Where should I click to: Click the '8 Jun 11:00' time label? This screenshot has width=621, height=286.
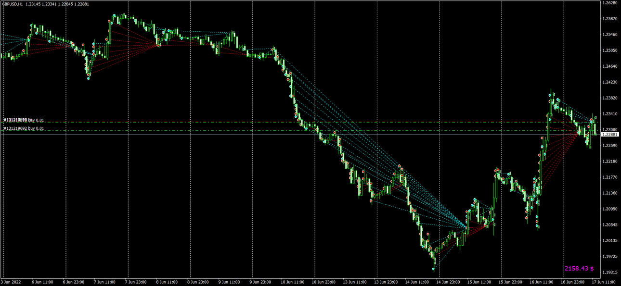pyautogui.click(x=167, y=282)
